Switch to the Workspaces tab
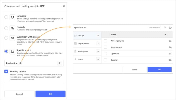Viewport: 176px width, 100px height. pyautogui.click(x=87, y=51)
